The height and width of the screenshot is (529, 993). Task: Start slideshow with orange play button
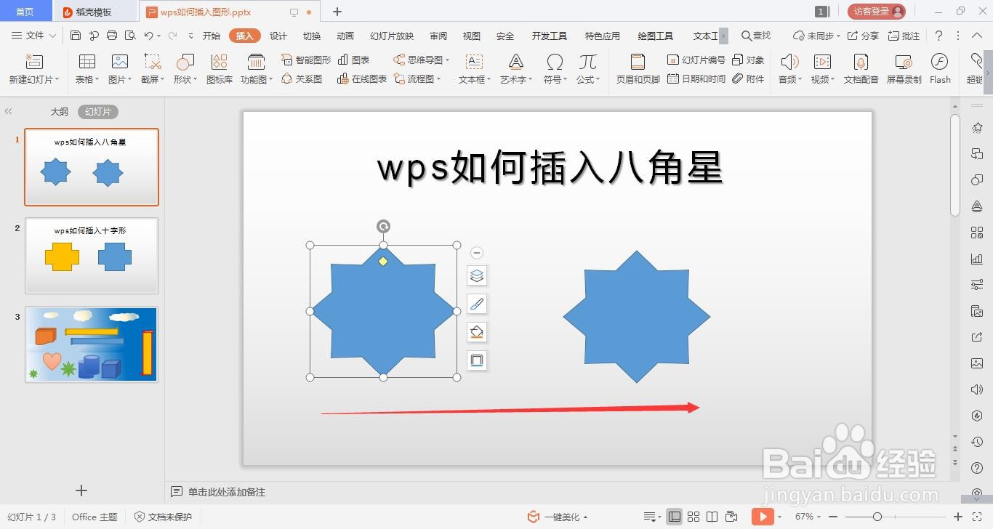pyautogui.click(x=762, y=517)
